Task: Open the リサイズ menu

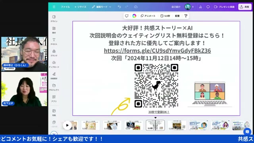Action: click(80, 7)
